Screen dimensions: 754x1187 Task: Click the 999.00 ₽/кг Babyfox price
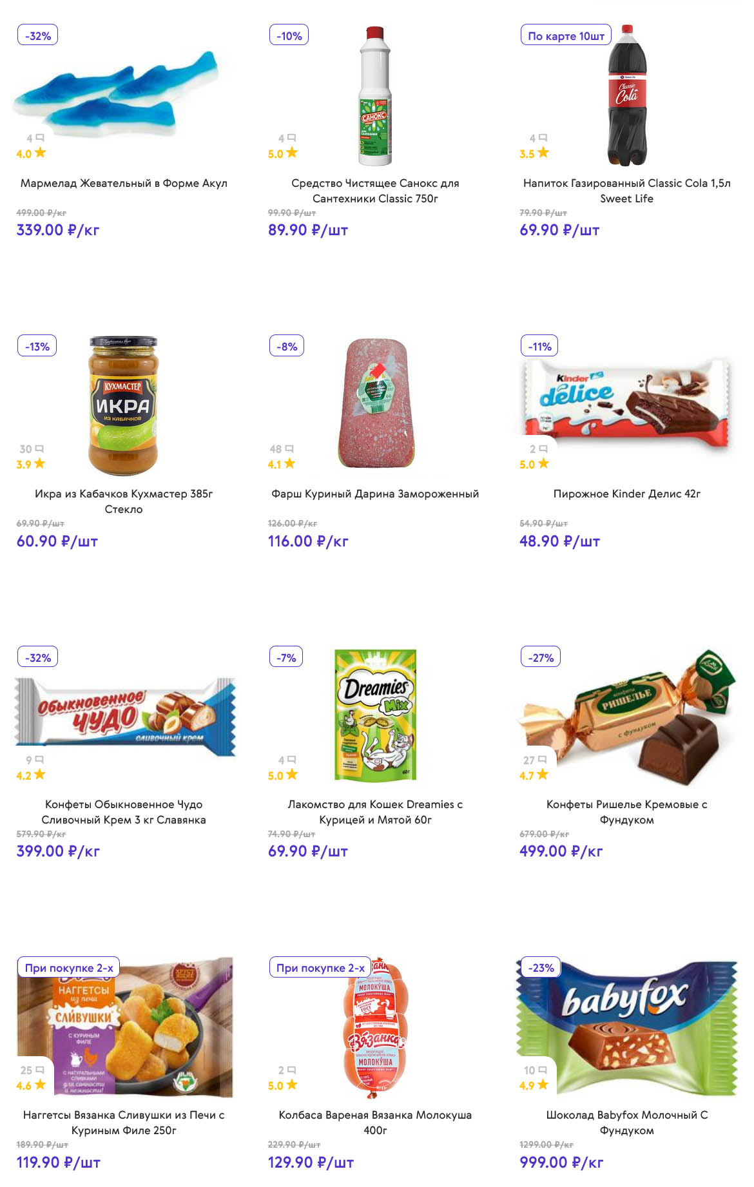coord(561,1163)
